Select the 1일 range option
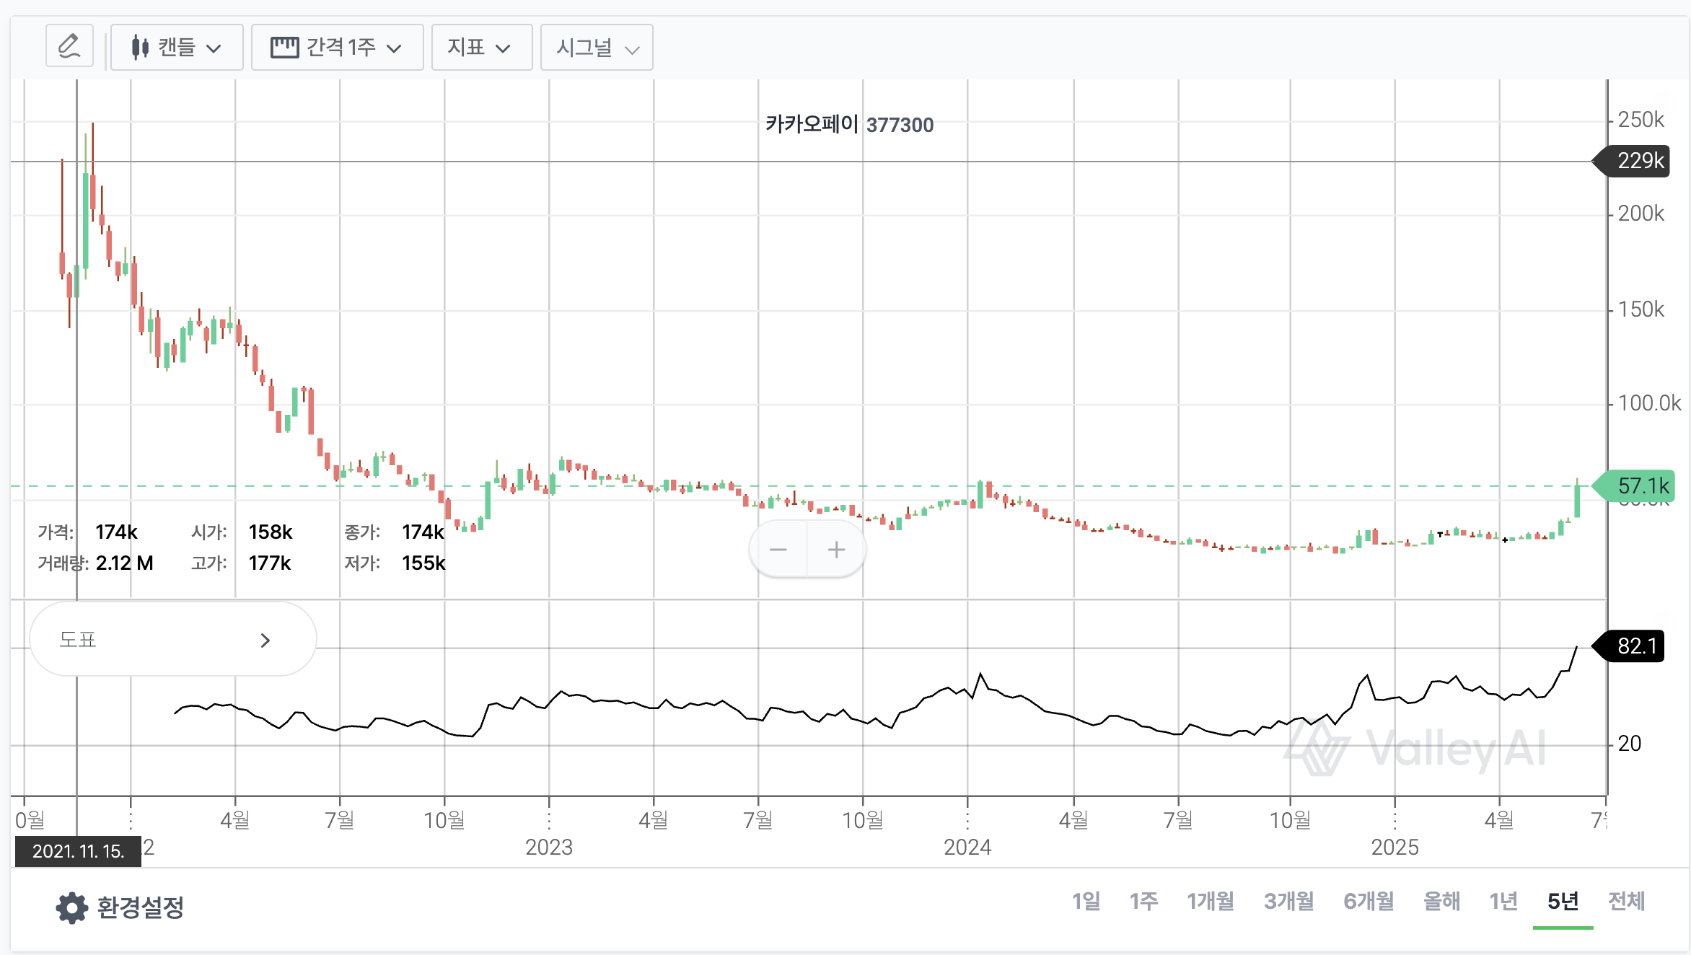 point(1086,901)
